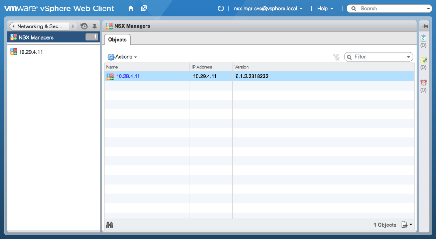436x239 pixels.
Task: Open the export list icon dropdown
Action: (407, 225)
